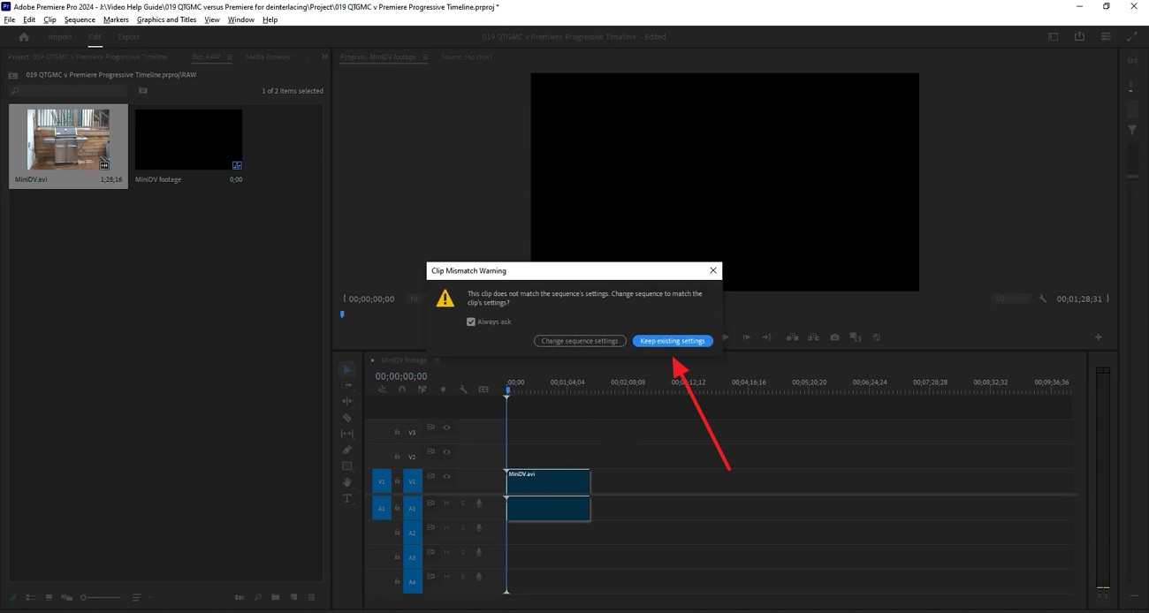
Task: Toggle the Always ask checkbox
Action: coord(471,322)
